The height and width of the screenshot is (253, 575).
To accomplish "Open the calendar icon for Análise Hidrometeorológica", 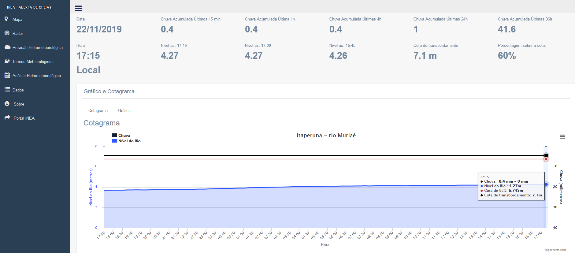I will pyautogui.click(x=7, y=75).
